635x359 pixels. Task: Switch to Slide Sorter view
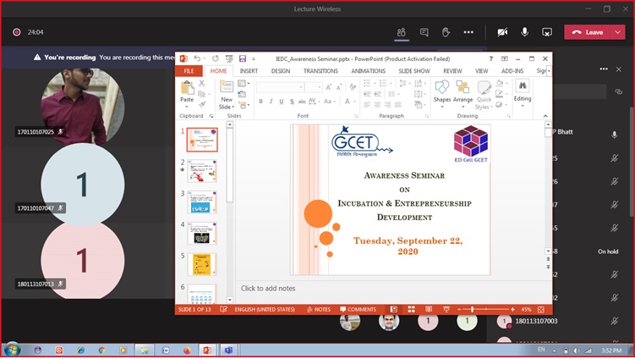pos(411,310)
